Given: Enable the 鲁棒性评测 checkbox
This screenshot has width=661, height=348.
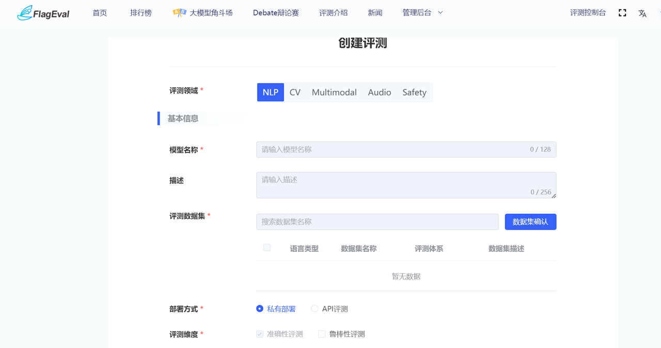Looking at the screenshot, I should [322, 334].
